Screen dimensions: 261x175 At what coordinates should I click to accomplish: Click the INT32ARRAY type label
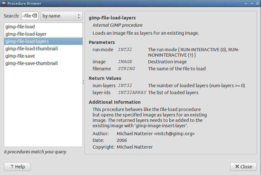pyautogui.click(x=132, y=93)
